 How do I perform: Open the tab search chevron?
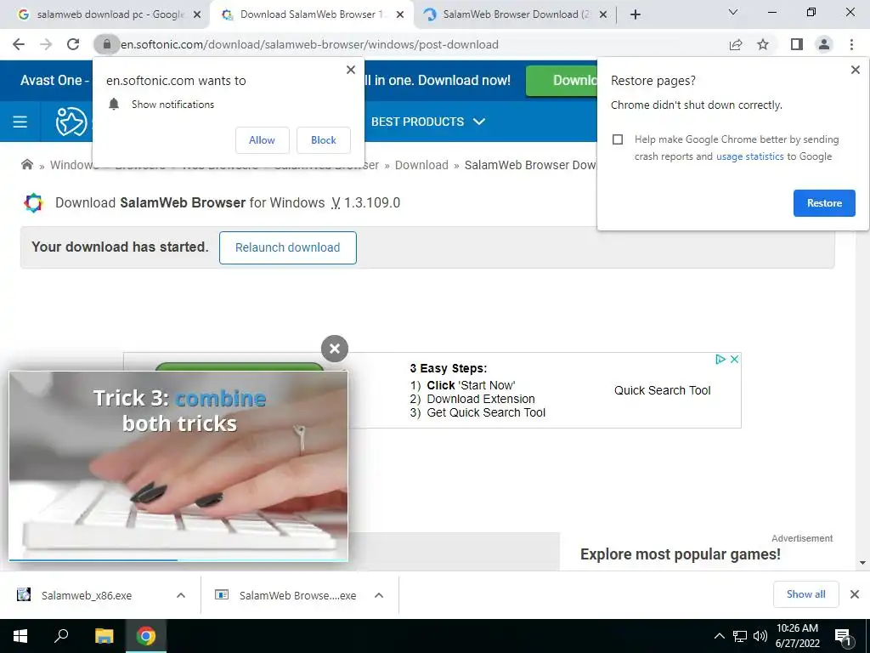click(x=733, y=12)
